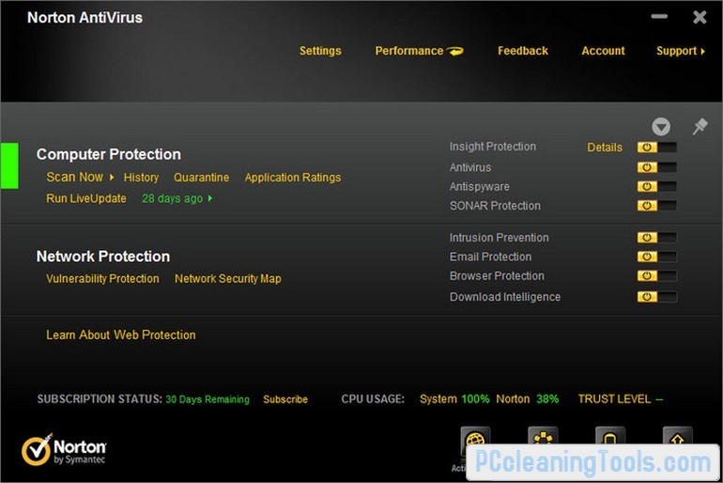Click the 'Norton 38%' CPU usage value

click(527, 399)
